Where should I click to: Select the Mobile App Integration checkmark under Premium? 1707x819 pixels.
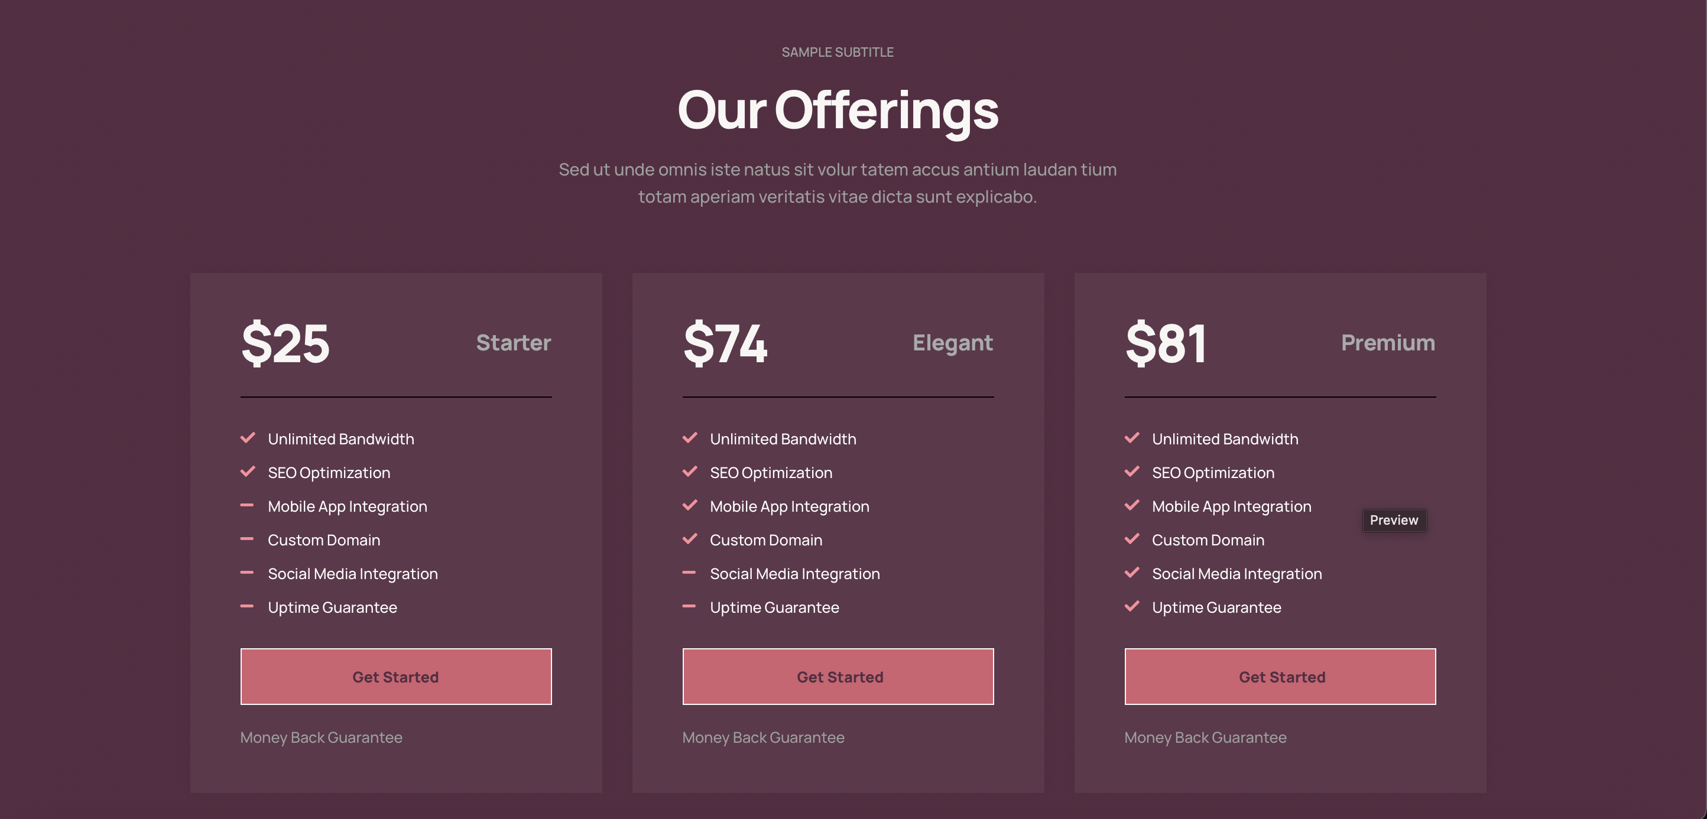[x=1132, y=505]
